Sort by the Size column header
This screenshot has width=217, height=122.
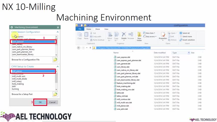click(193, 53)
